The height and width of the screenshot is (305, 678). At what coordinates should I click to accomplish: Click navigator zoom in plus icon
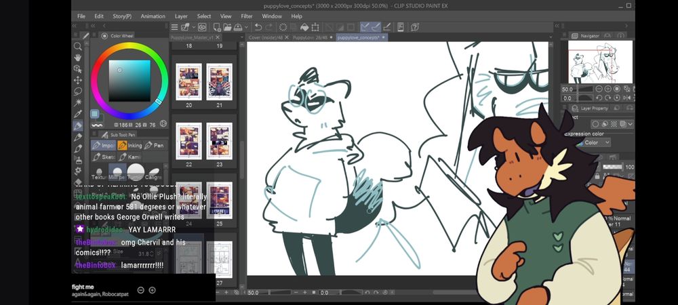[608, 89]
